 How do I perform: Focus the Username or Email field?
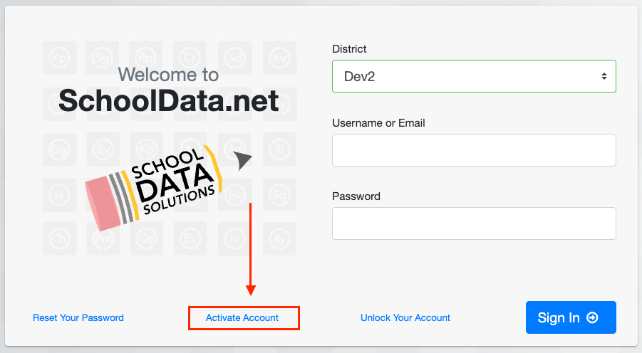[474, 150]
